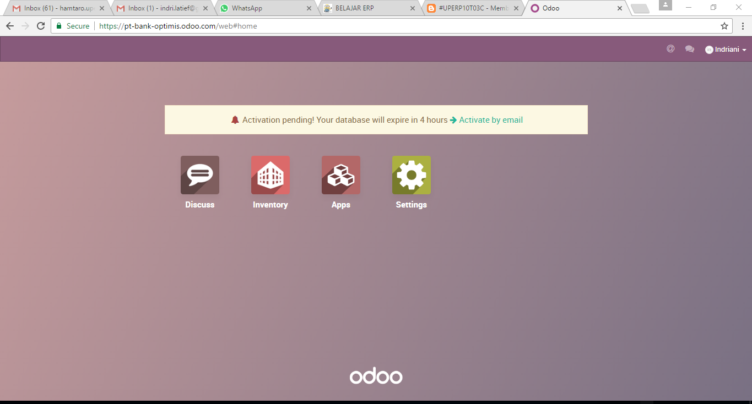Close the #UPERP10T03C tab
Screen dimensions: 752x404
tap(516, 8)
